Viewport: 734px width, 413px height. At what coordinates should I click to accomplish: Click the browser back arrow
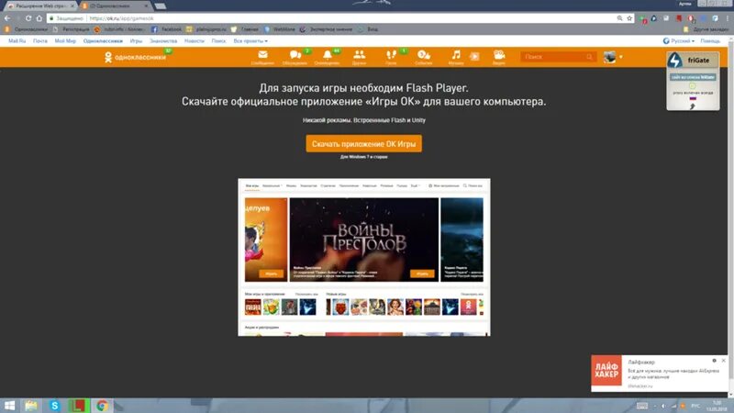pyautogui.click(x=7, y=18)
